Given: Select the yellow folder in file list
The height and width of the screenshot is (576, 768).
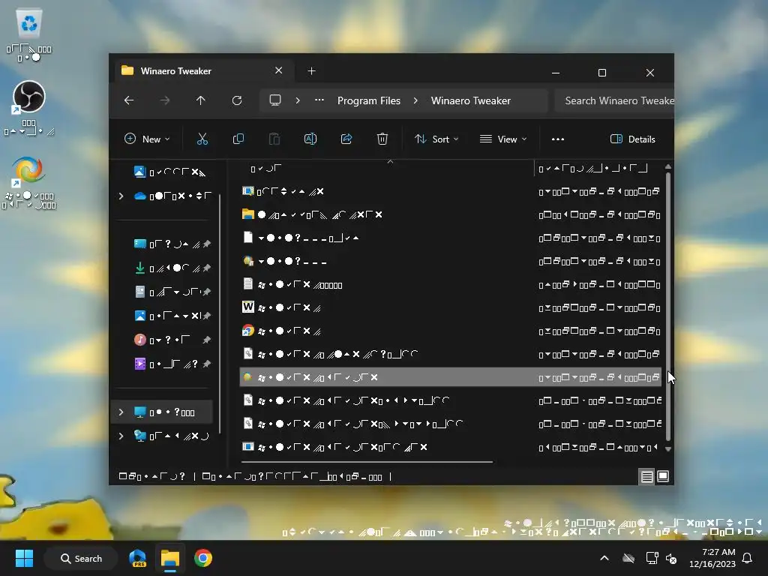Looking at the screenshot, I should pyautogui.click(x=248, y=214).
